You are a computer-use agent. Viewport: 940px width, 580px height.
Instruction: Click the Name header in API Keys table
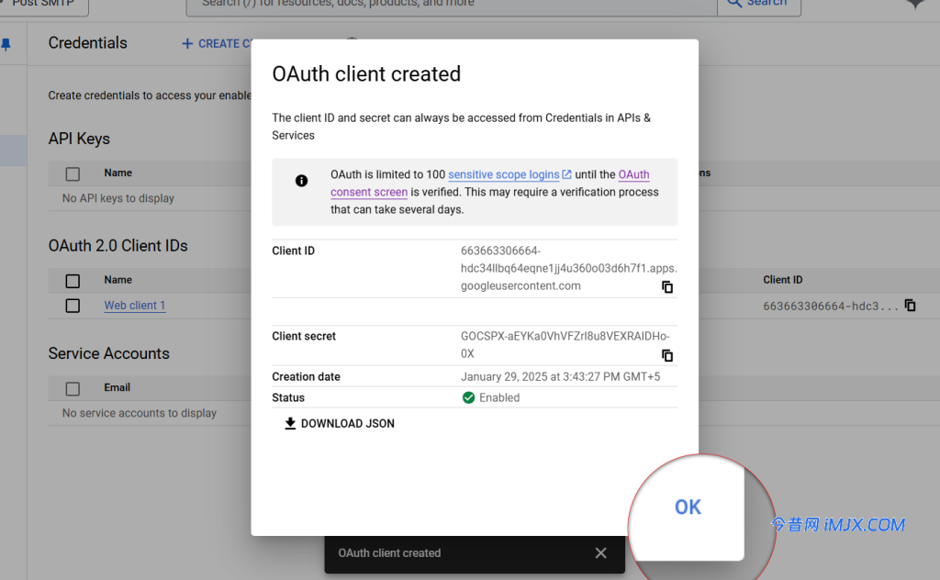[118, 173]
